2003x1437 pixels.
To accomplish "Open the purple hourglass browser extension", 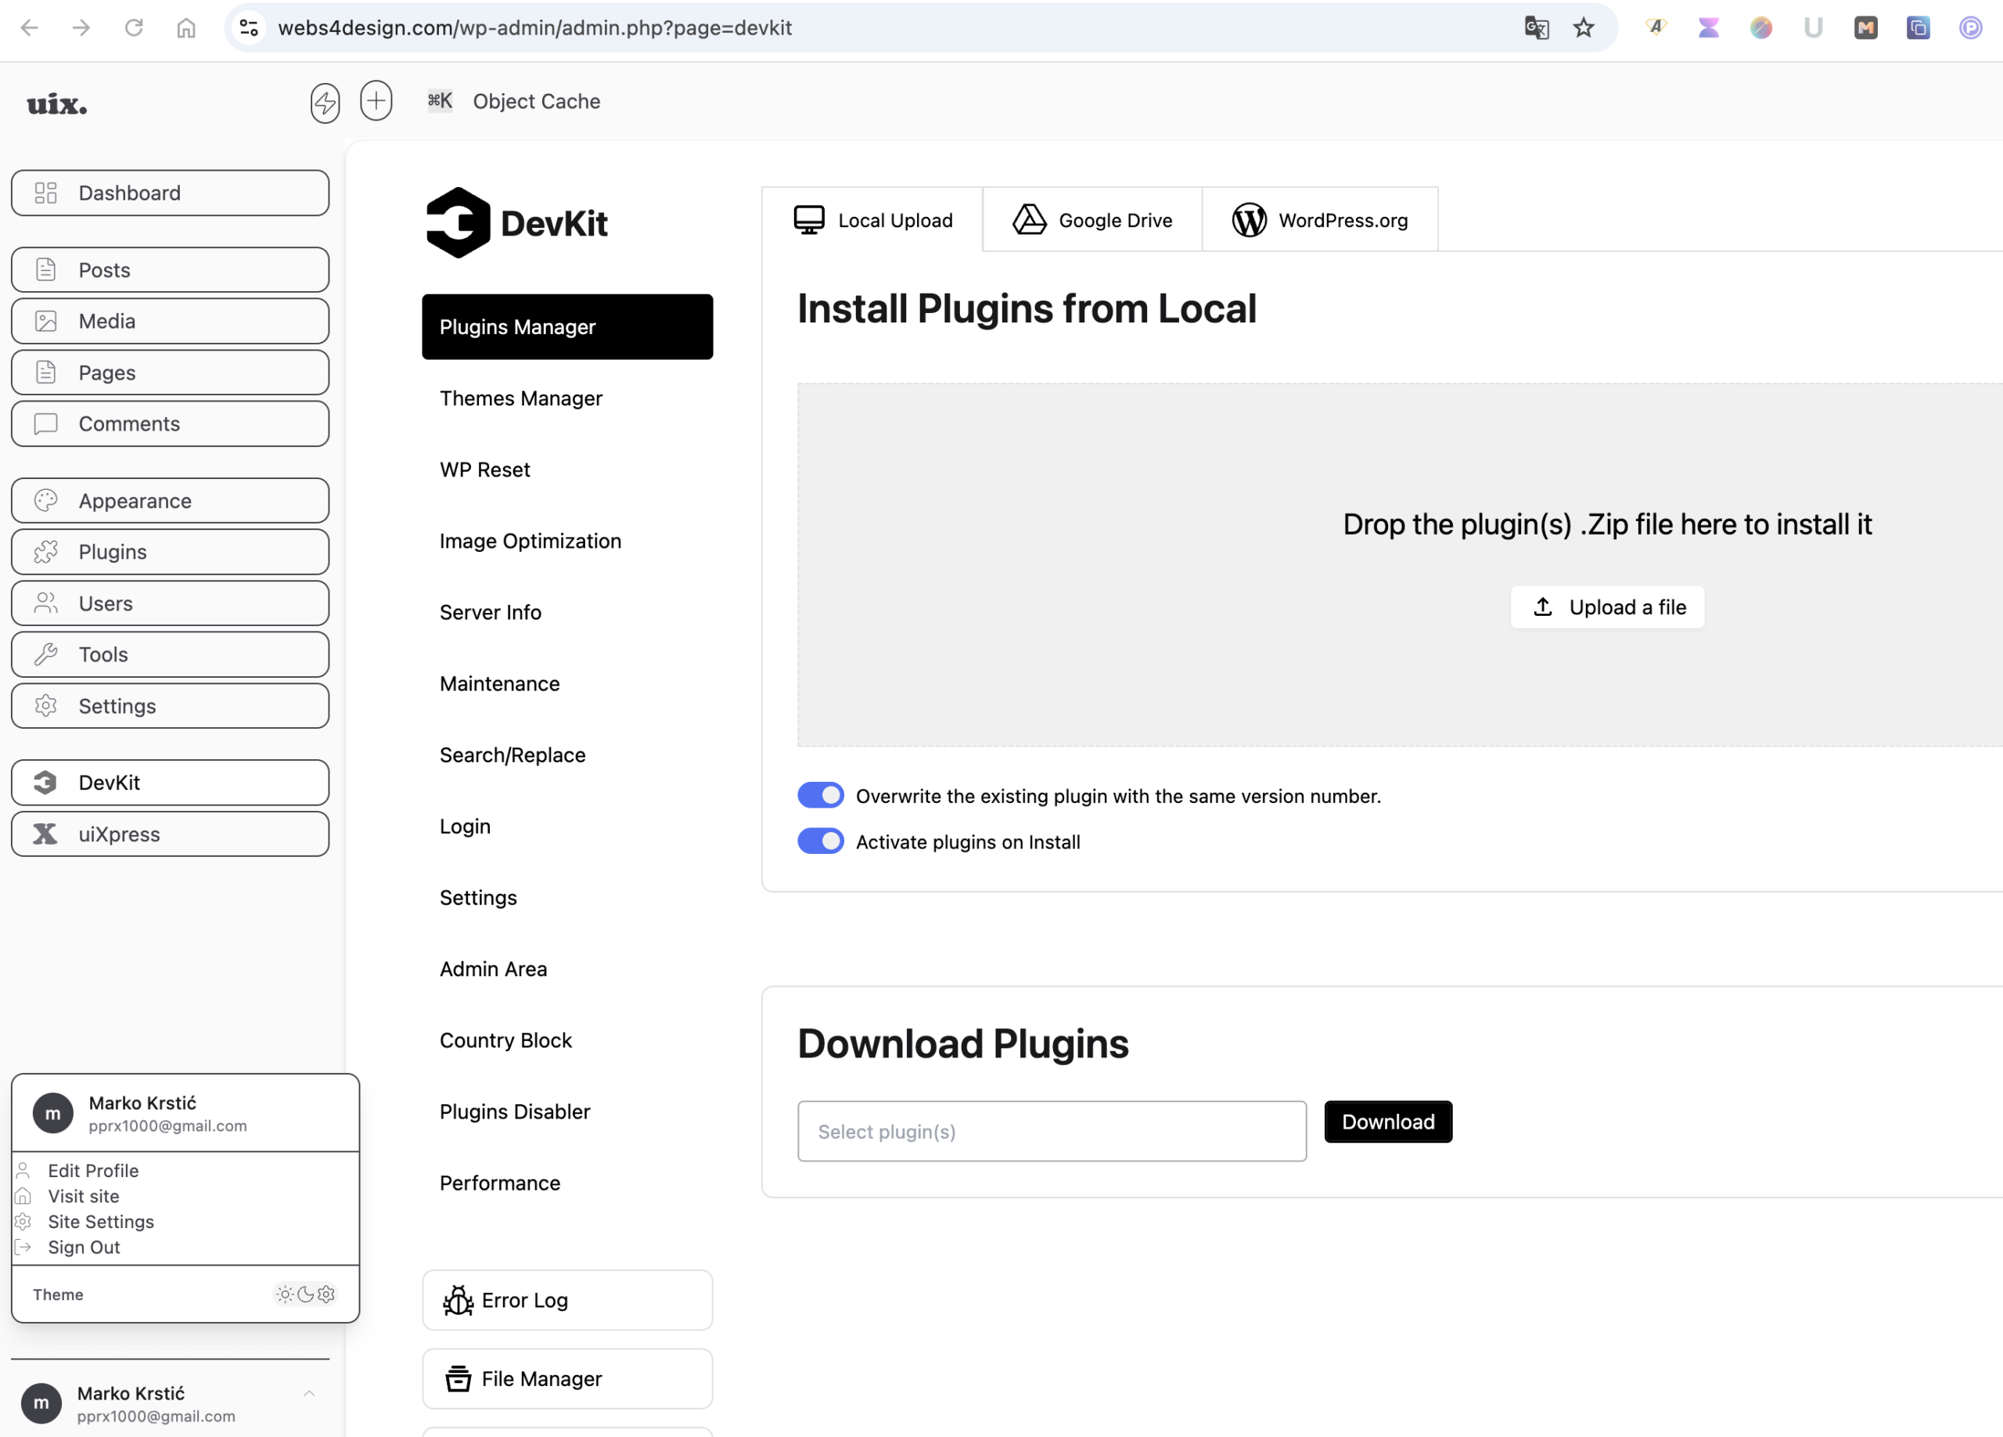I will point(1709,28).
